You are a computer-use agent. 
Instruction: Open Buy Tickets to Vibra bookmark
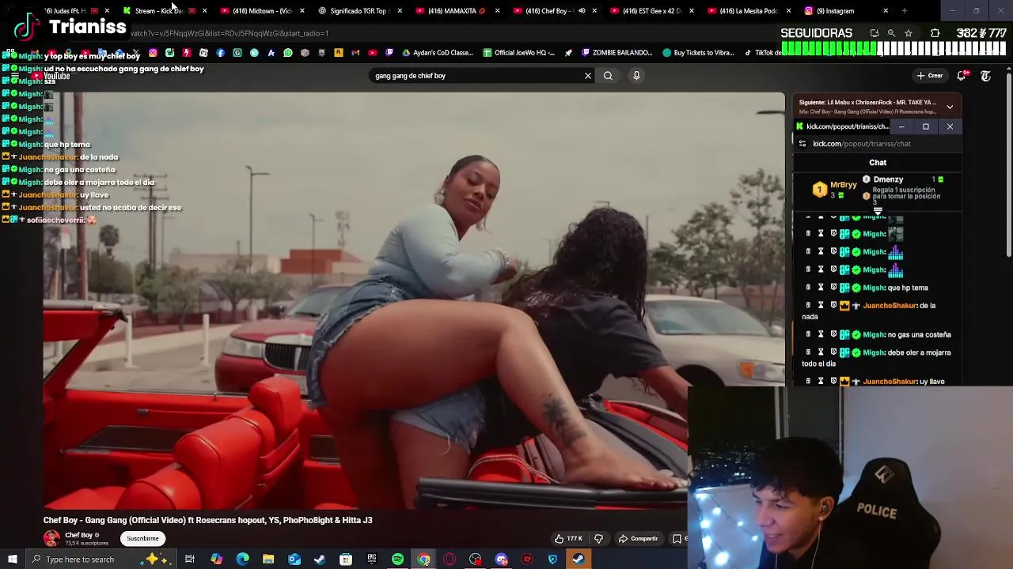pos(699,53)
